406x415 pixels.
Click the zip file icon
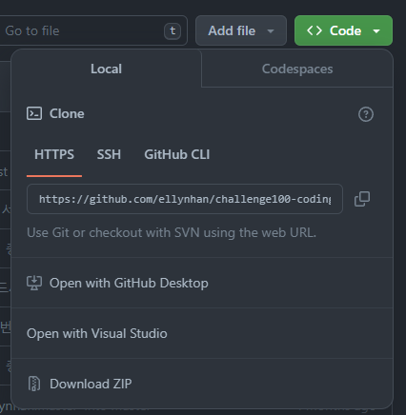pos(34,384)
